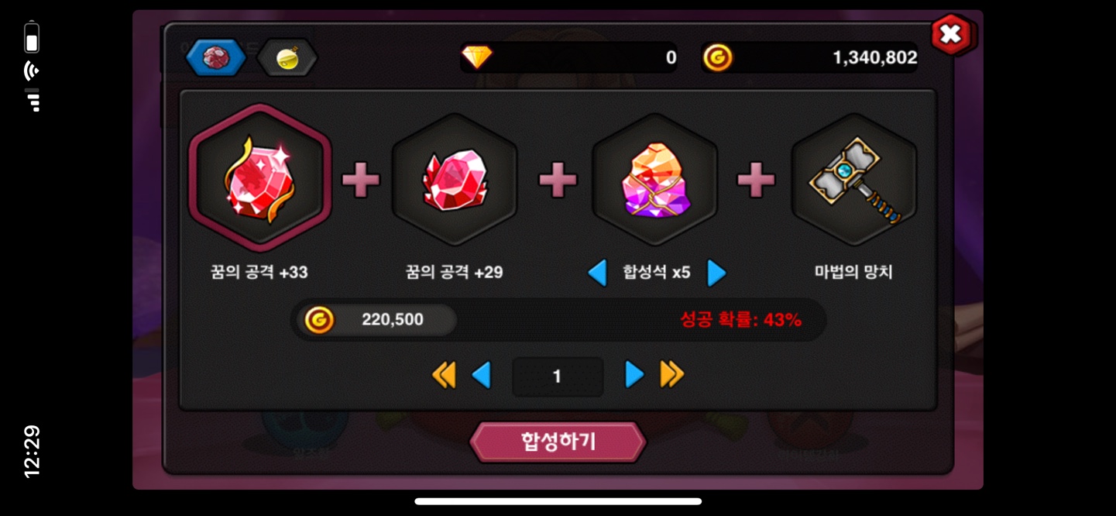The height and width of the screenshot is (516, 1116).
Task: Select the 꿈의 공격 +33 jewel slot
Action: pos(260,178)
